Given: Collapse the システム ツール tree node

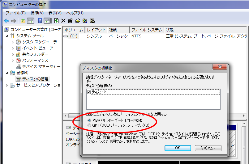Looking at the screenshot, I should 7,36.
